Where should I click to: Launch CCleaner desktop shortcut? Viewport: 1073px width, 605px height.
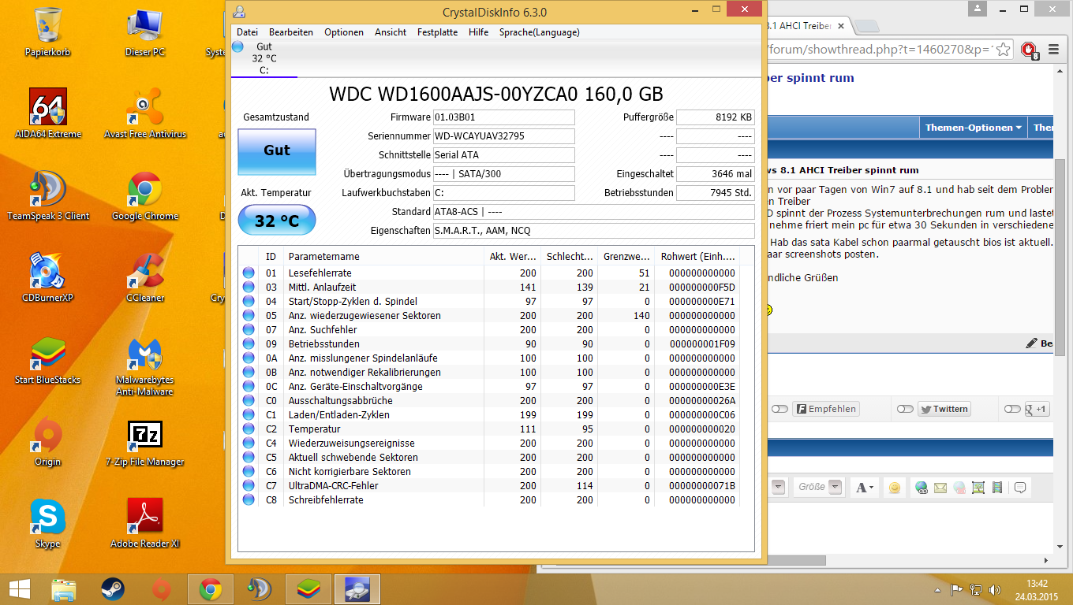click(x=145, y=277)
